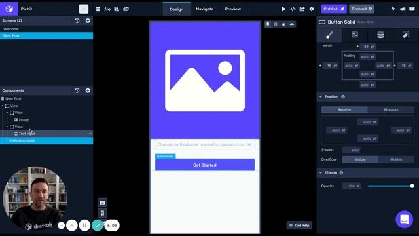Screen dimensions: 419x236
Task: Restore screens with history icon in Screens panel
Action: (x=77, y=20)
